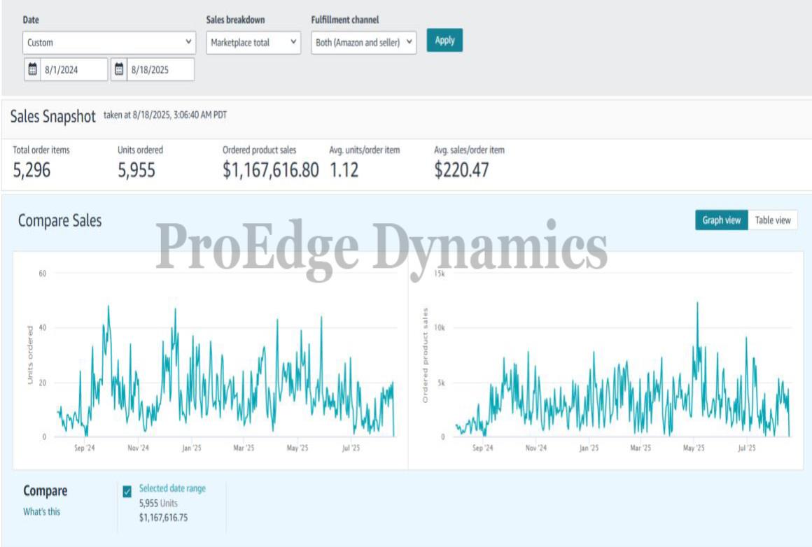
Task: Click the Total order items value 5,296
Action: pyautogui.click(x=32, y=170)
